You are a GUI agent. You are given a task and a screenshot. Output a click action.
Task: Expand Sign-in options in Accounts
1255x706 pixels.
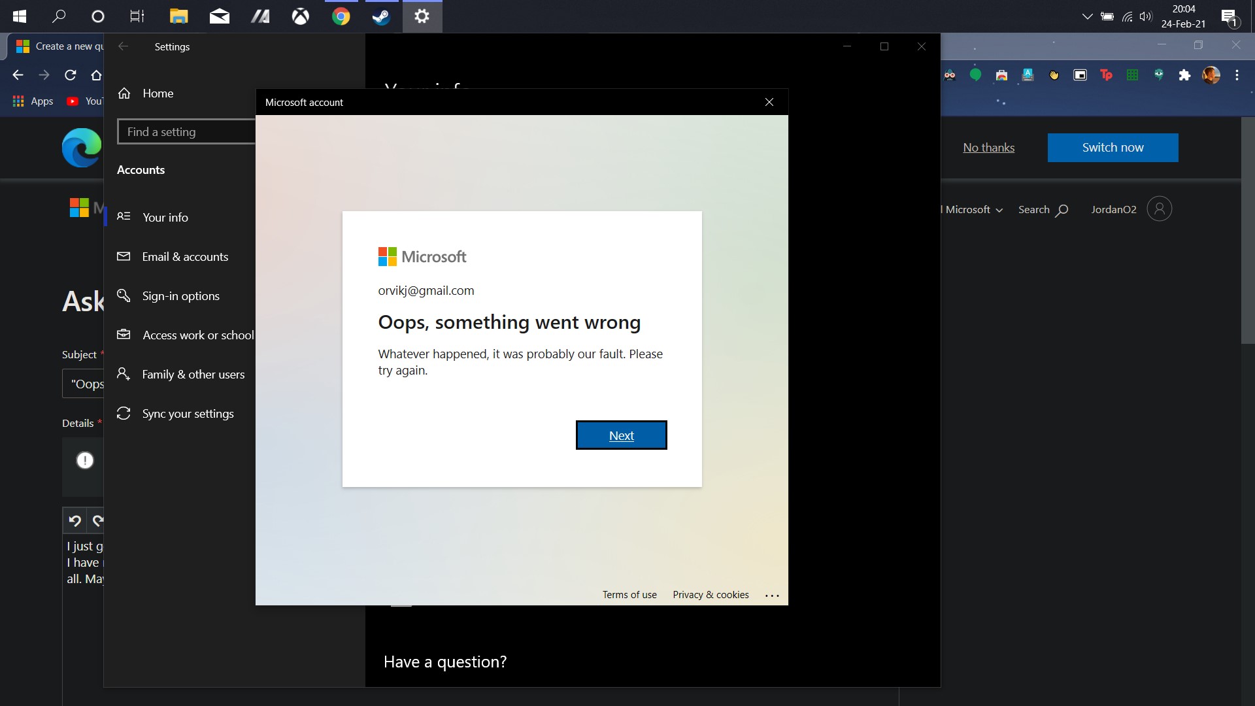pos(180,295)
